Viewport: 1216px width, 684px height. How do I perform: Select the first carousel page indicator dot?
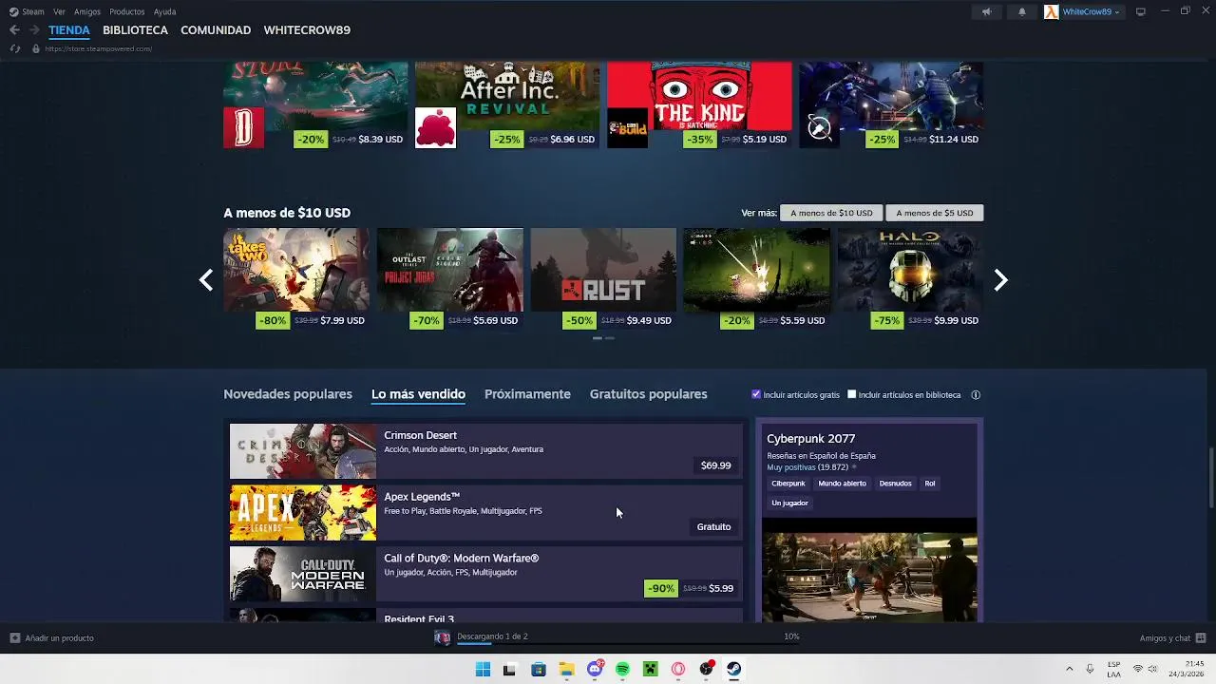tap(598, 338)
